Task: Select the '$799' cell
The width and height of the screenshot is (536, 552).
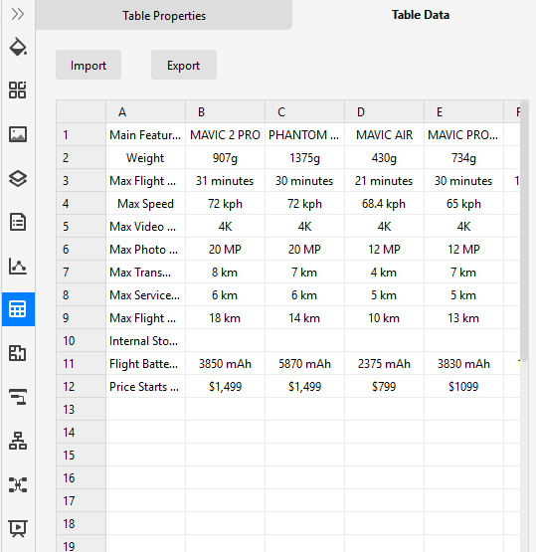Action: coord(384,387)
